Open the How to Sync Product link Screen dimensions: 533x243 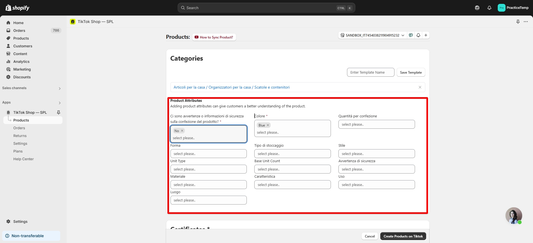coord(214,37)
